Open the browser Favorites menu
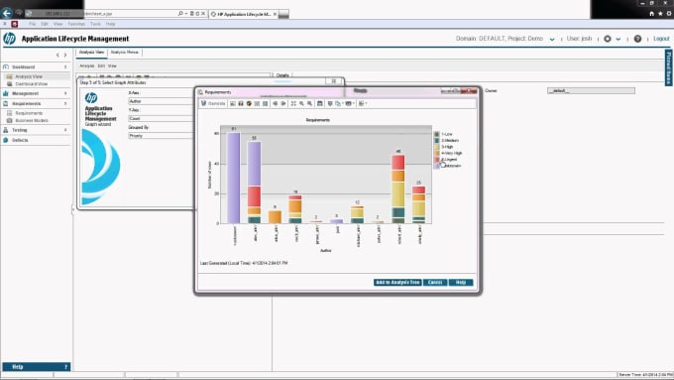This screenshot has height=380, width=674. 76,24
